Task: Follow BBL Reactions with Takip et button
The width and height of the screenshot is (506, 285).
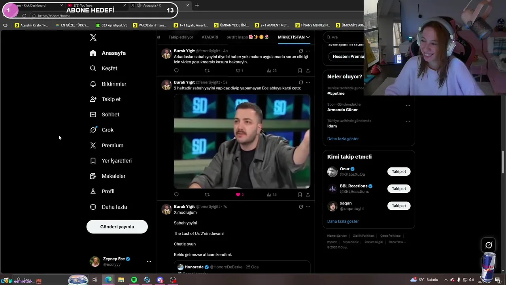Action: 399,189
